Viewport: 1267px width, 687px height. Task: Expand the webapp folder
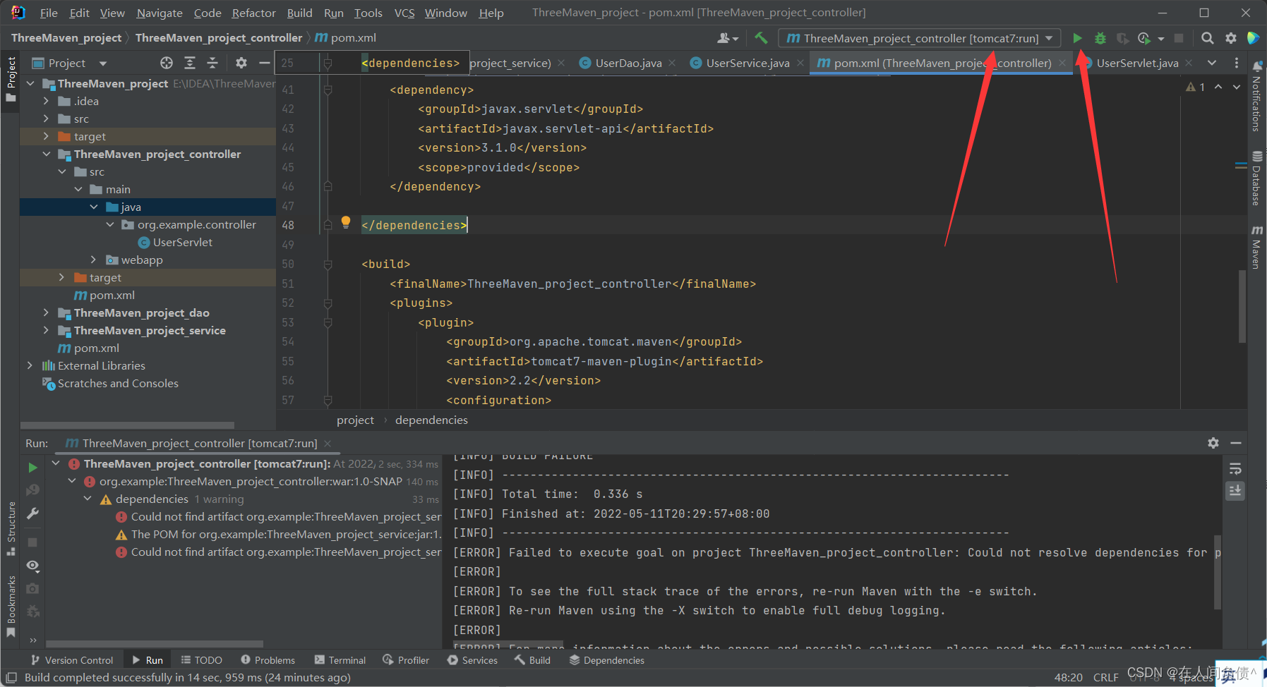click(x=94, y=260)
